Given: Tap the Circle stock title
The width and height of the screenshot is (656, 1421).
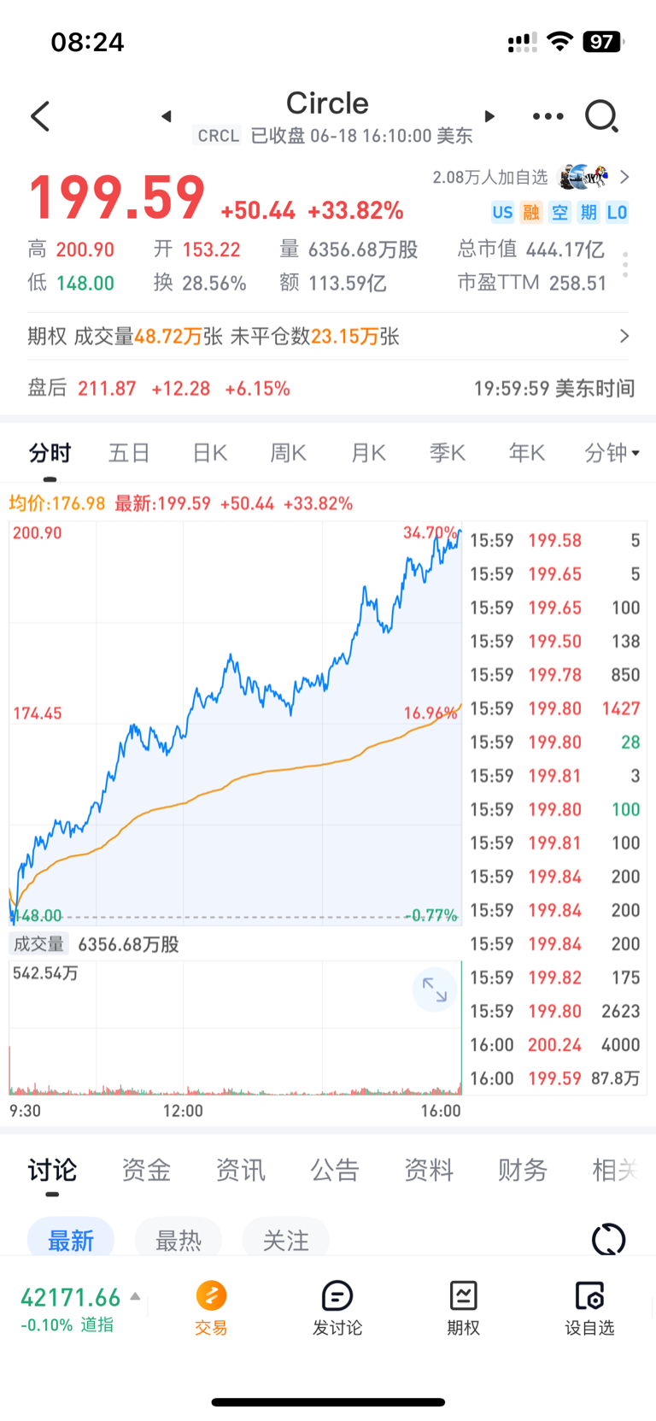Looking at the screenshot, I should point(327,103).
